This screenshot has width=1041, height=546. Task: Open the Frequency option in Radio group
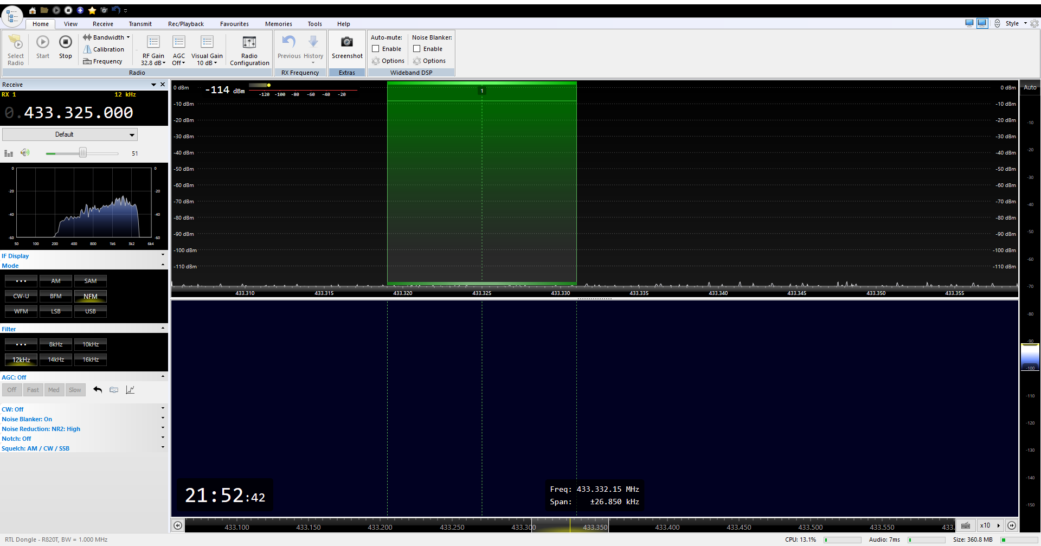point(102,61)
